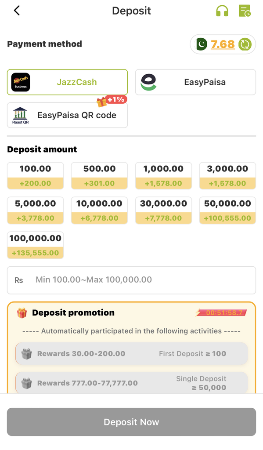Click the Rs custom amount input field
Viewport: 263px width, 450px height.
pyautogui.click(x=131, y=280)
